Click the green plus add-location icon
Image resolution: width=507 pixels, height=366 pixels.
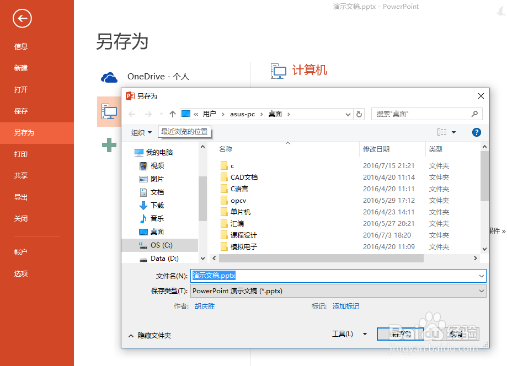pos(109,145)
